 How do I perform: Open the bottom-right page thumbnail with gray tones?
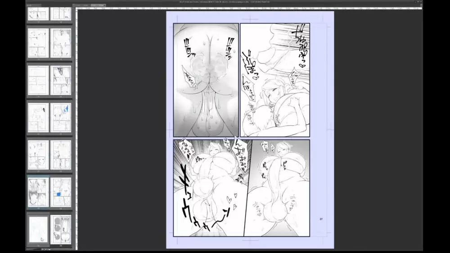(x=60, y=230)
